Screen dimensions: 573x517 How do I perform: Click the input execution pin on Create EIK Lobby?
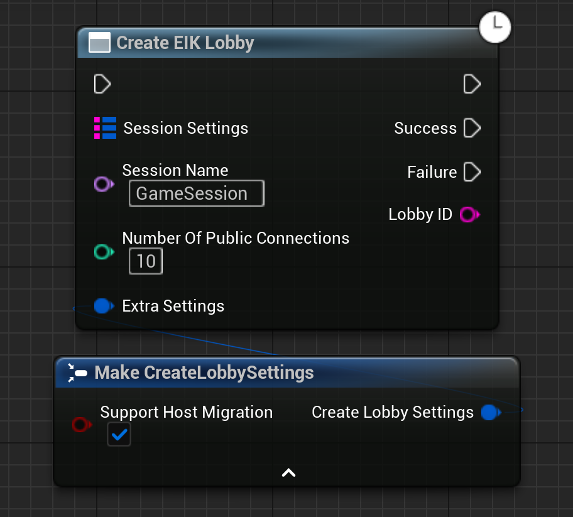[102, 84]
